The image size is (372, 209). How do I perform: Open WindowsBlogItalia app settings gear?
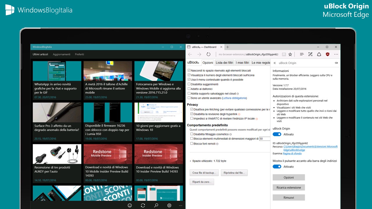point(169,205)
